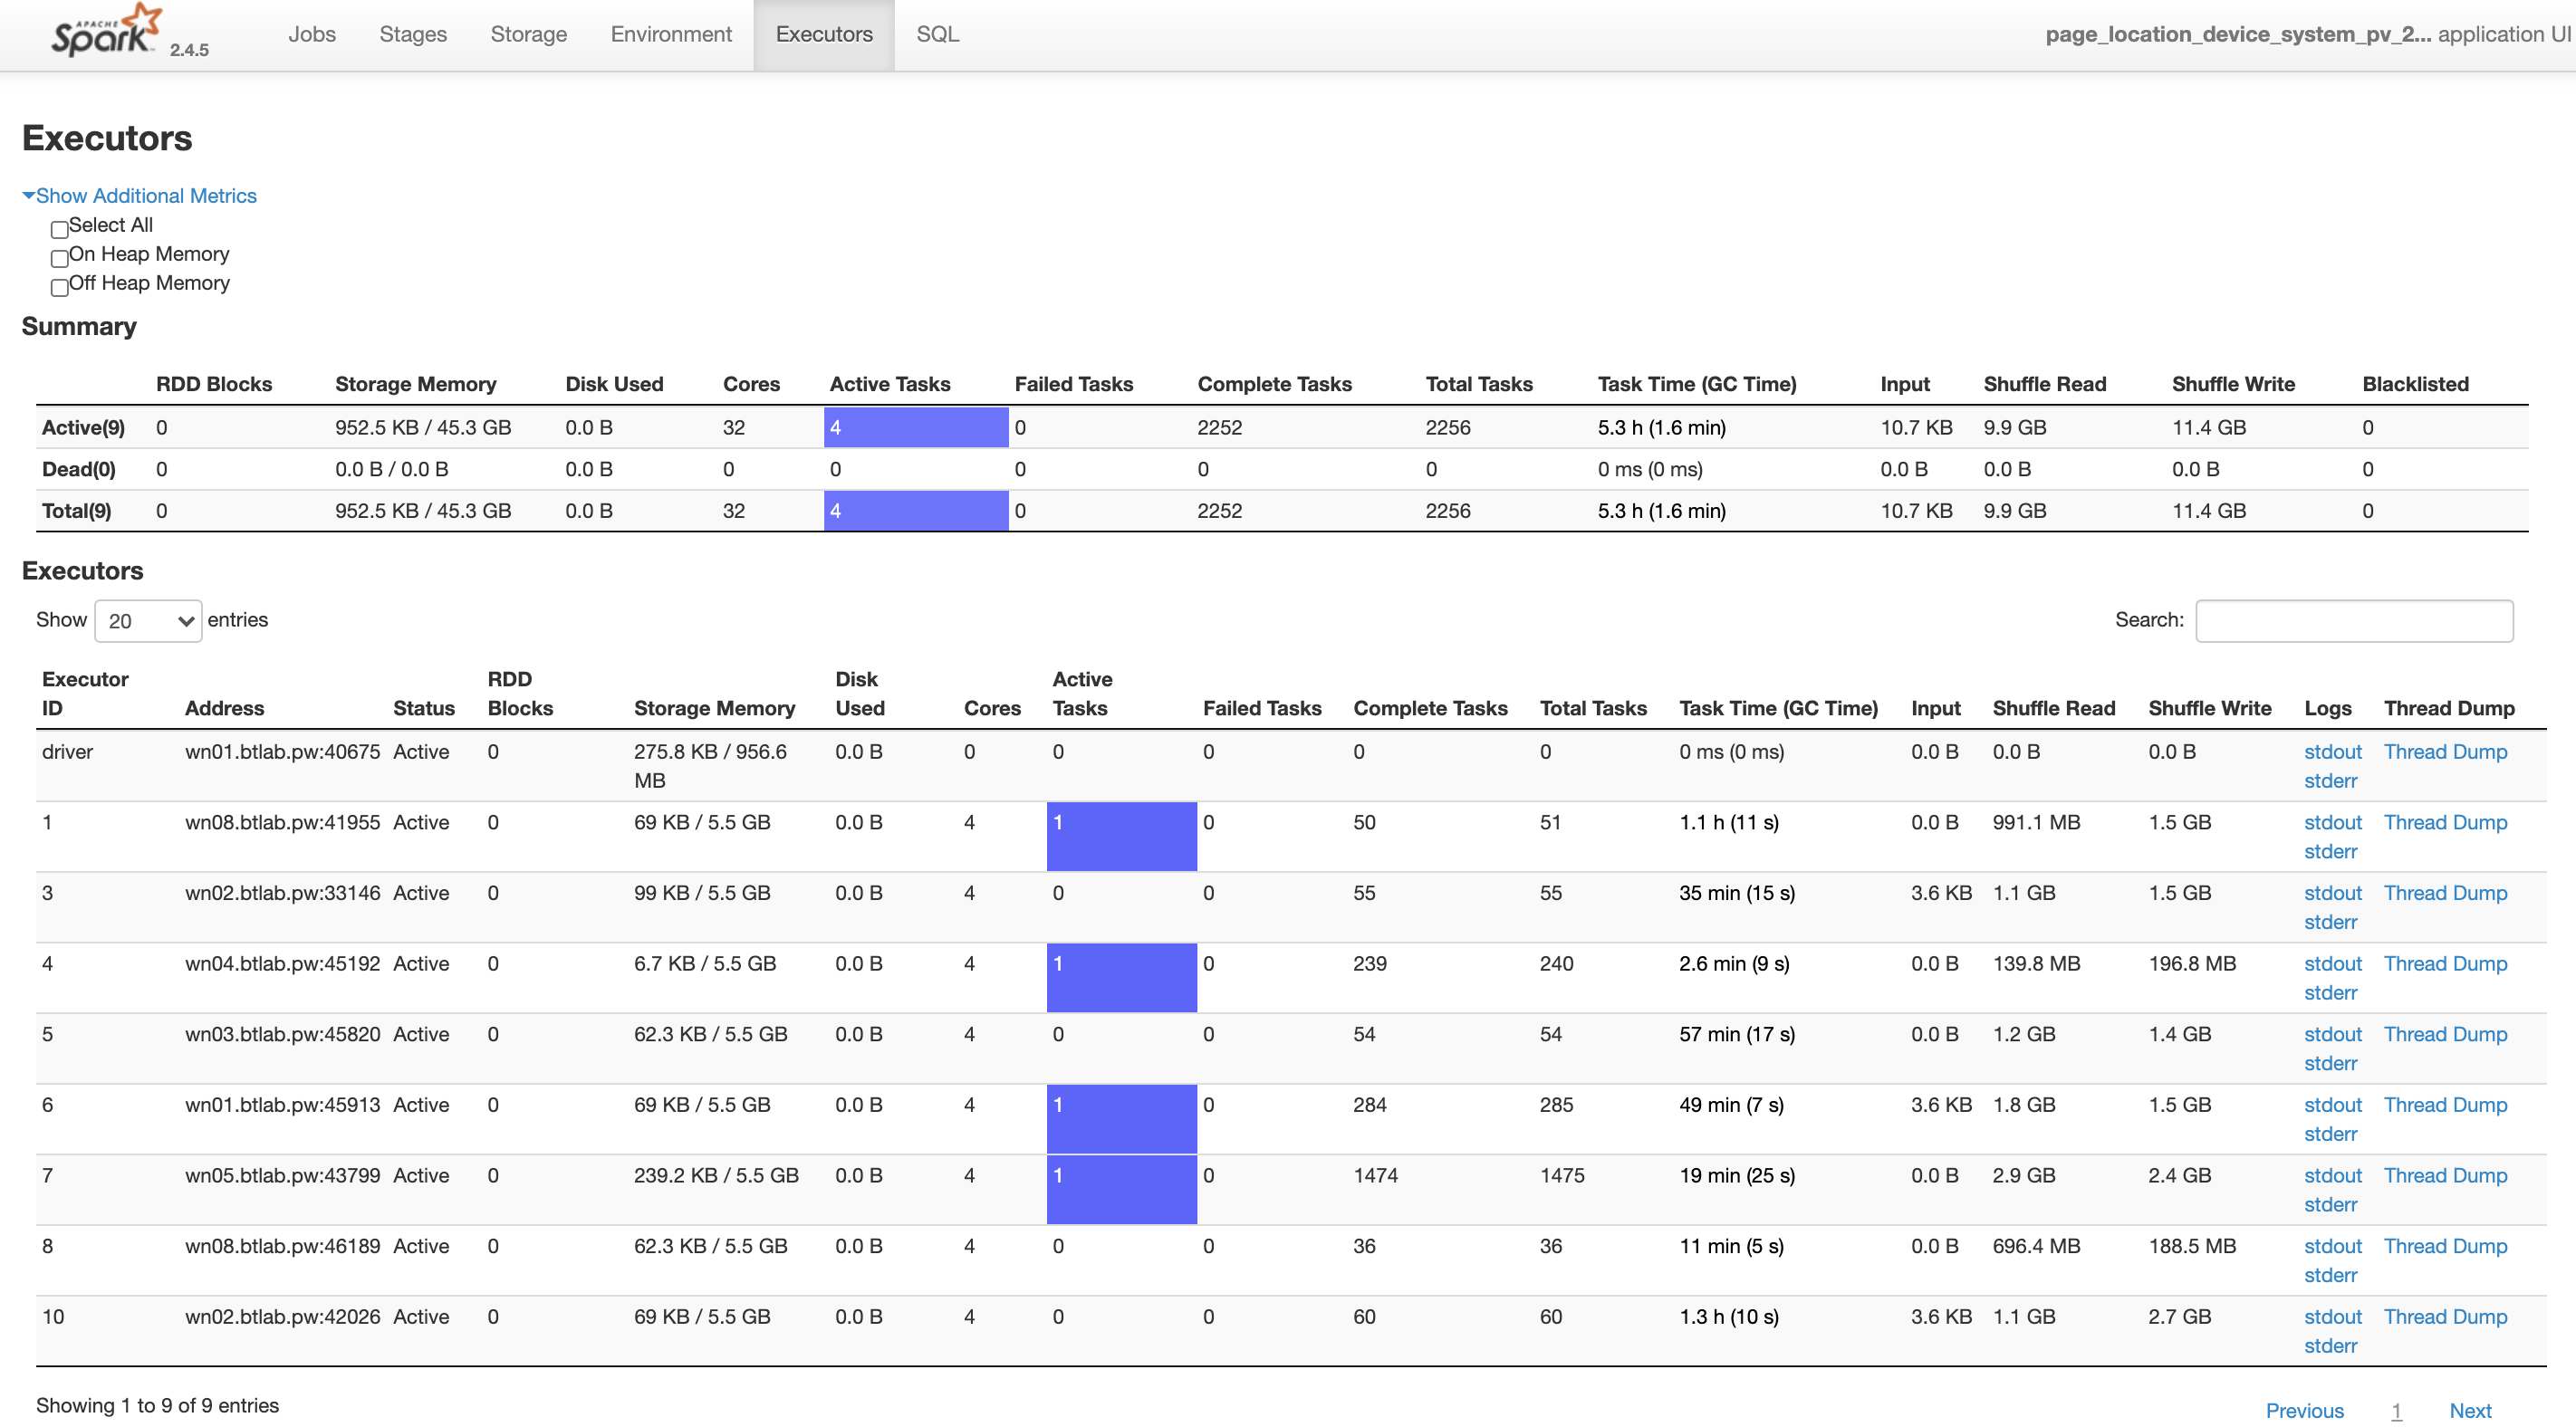2576x1427 pixels.
Task: Click the application name in header
Action: (x=2238, y=34)
